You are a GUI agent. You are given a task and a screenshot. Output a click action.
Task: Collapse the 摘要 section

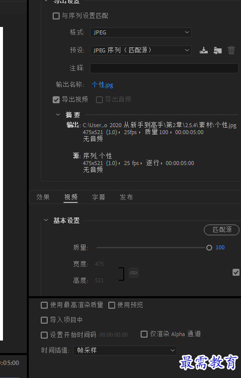click(x=58, y=115)
